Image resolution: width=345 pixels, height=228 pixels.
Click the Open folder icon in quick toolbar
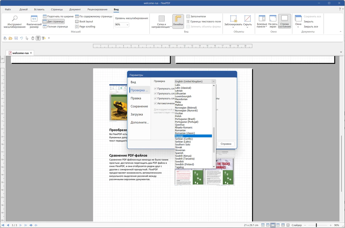(x=10, y=38)
